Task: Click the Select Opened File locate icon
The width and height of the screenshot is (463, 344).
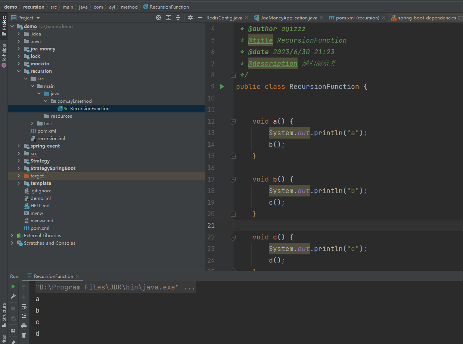Action: click(159, 18)
